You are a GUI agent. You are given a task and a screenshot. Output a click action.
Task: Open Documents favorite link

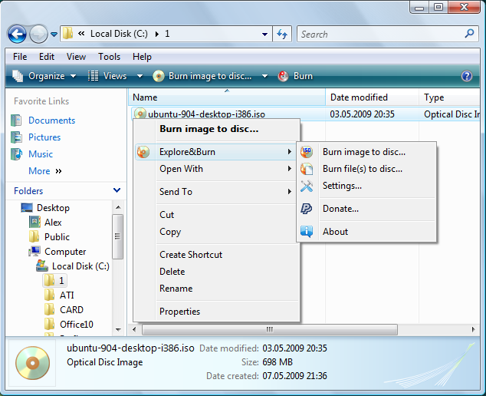click(x=52, y=120)
